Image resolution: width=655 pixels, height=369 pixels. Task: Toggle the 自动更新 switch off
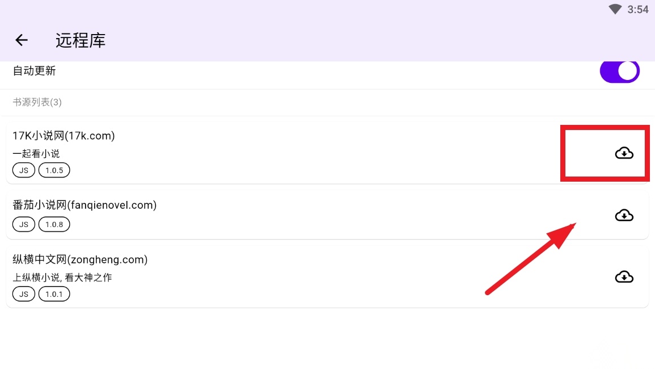tap(619, 72)
